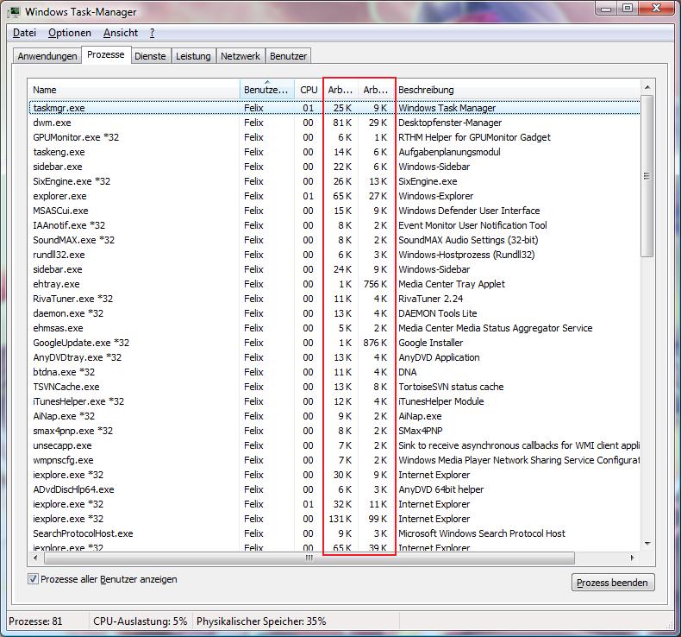The height and width of the screenshot is (637, 681).
Task: Click 'Media Center Tray Applet' description
Action: (x=452, y=284)
